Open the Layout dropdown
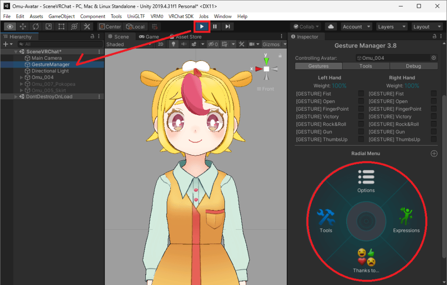 (x=427, y=26)
